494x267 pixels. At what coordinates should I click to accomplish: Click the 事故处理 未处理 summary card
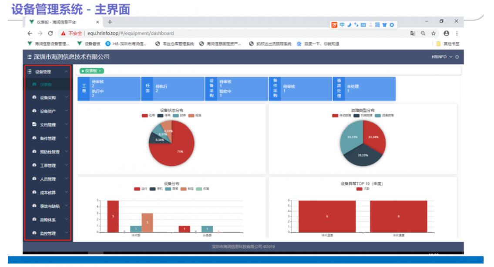coord(364,89)
